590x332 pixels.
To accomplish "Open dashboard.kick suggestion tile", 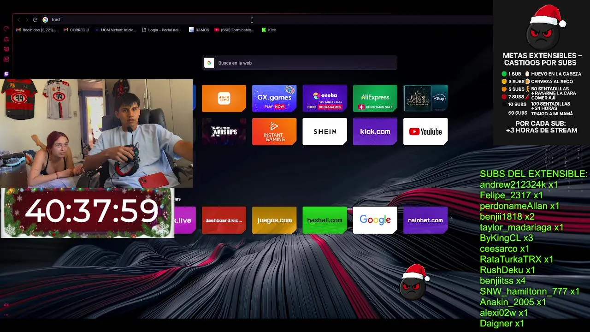I will tap(224, 220).
